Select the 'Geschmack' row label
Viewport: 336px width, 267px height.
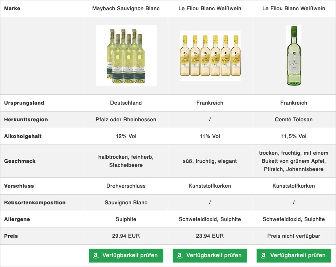pyautogui.click(x=20, y=161)
